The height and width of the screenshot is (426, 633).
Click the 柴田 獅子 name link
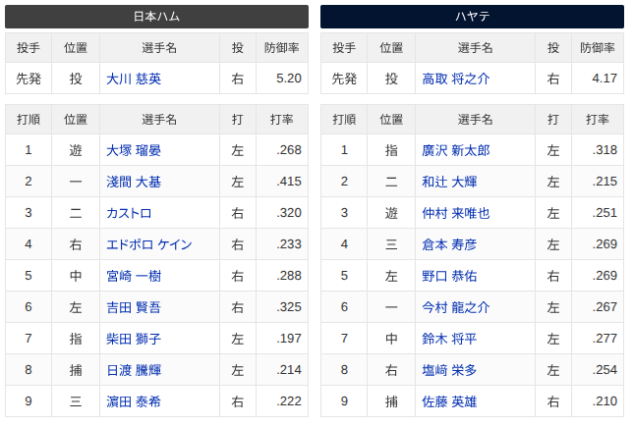pyautogui.click(x=134, y=339)
